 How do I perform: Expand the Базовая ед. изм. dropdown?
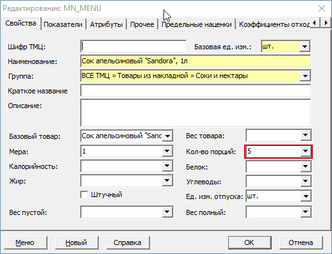click(304, 46)
